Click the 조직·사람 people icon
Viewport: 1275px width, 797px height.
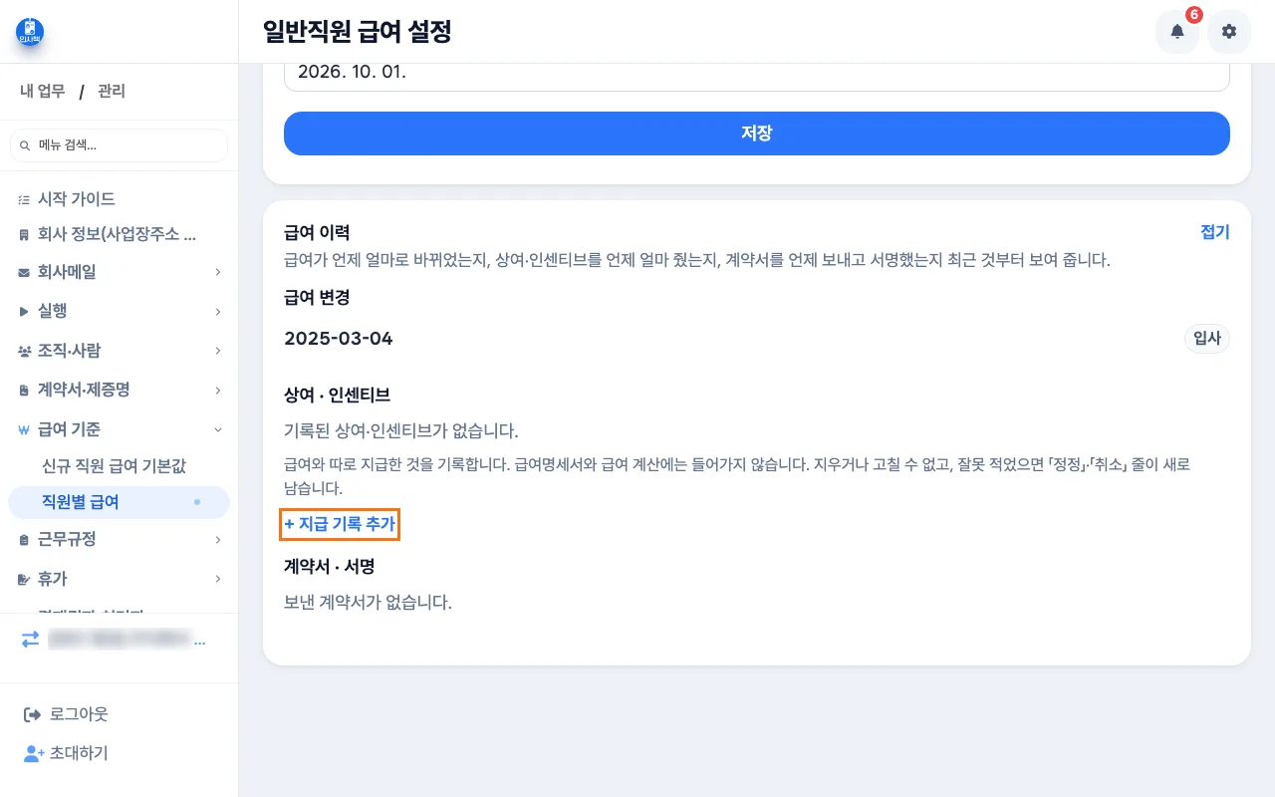point(24,351)
